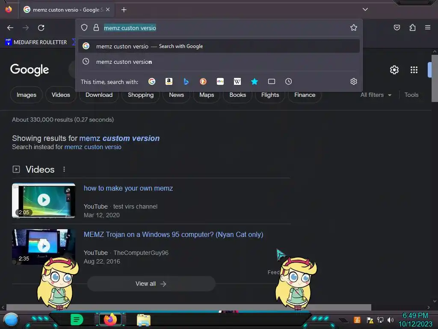Search this time with Google icon
The width and height of the screenshot is (438, 329).
152,81
